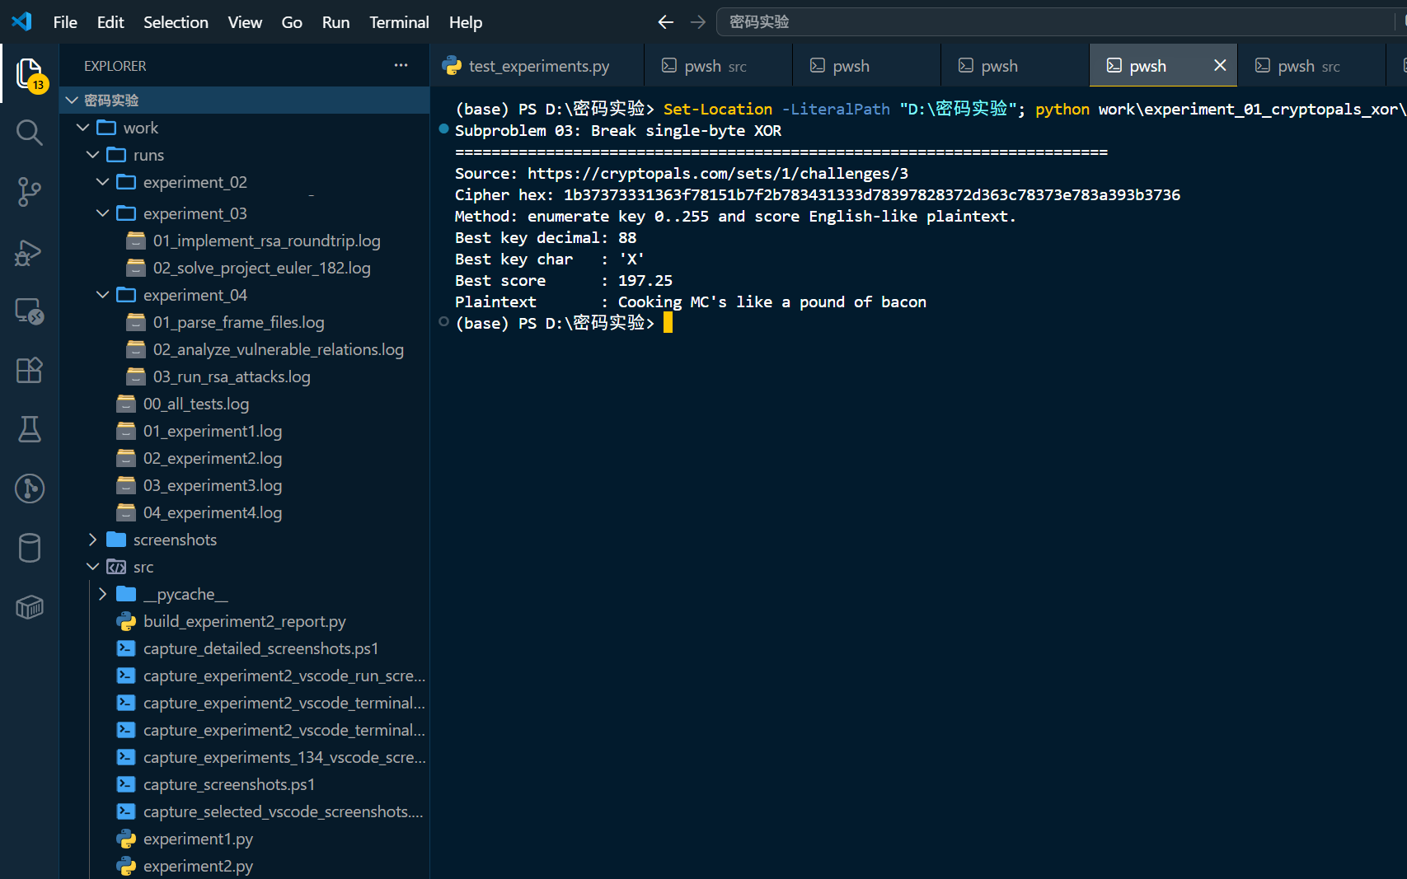Image resolution: width=1407 pixels, height=879 pixels.
Task: Open the Search view in activity bar
Action: click(x=30, y=133)
